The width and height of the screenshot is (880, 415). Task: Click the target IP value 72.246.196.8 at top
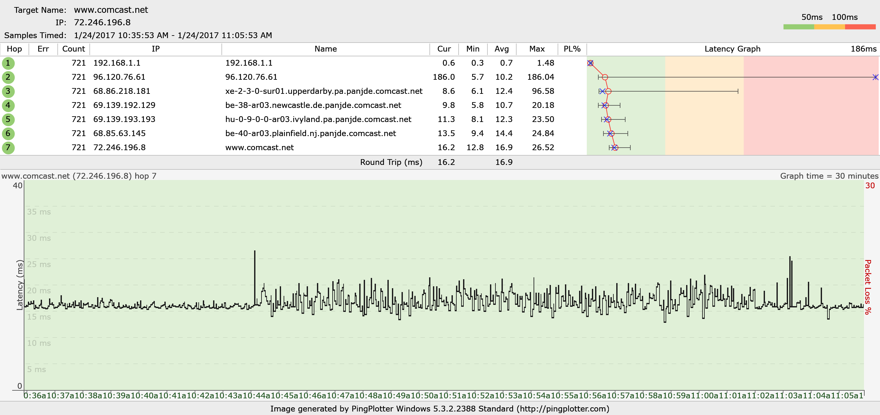(x=102, y=22)
